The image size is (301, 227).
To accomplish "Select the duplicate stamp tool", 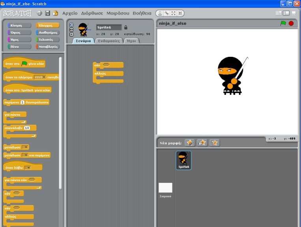I will pyautogui.click(x=160, y=13).
